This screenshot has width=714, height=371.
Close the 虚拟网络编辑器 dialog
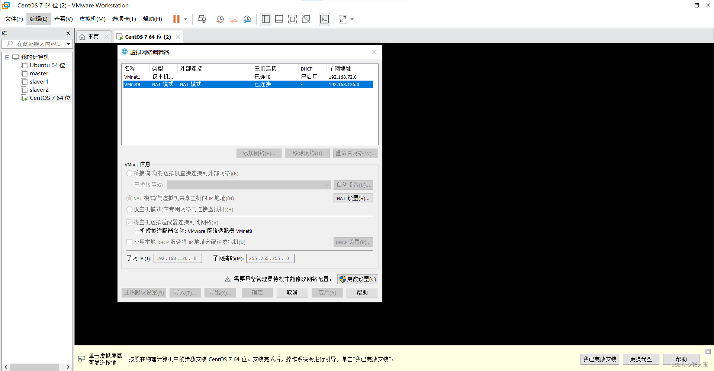coord(374,52)
